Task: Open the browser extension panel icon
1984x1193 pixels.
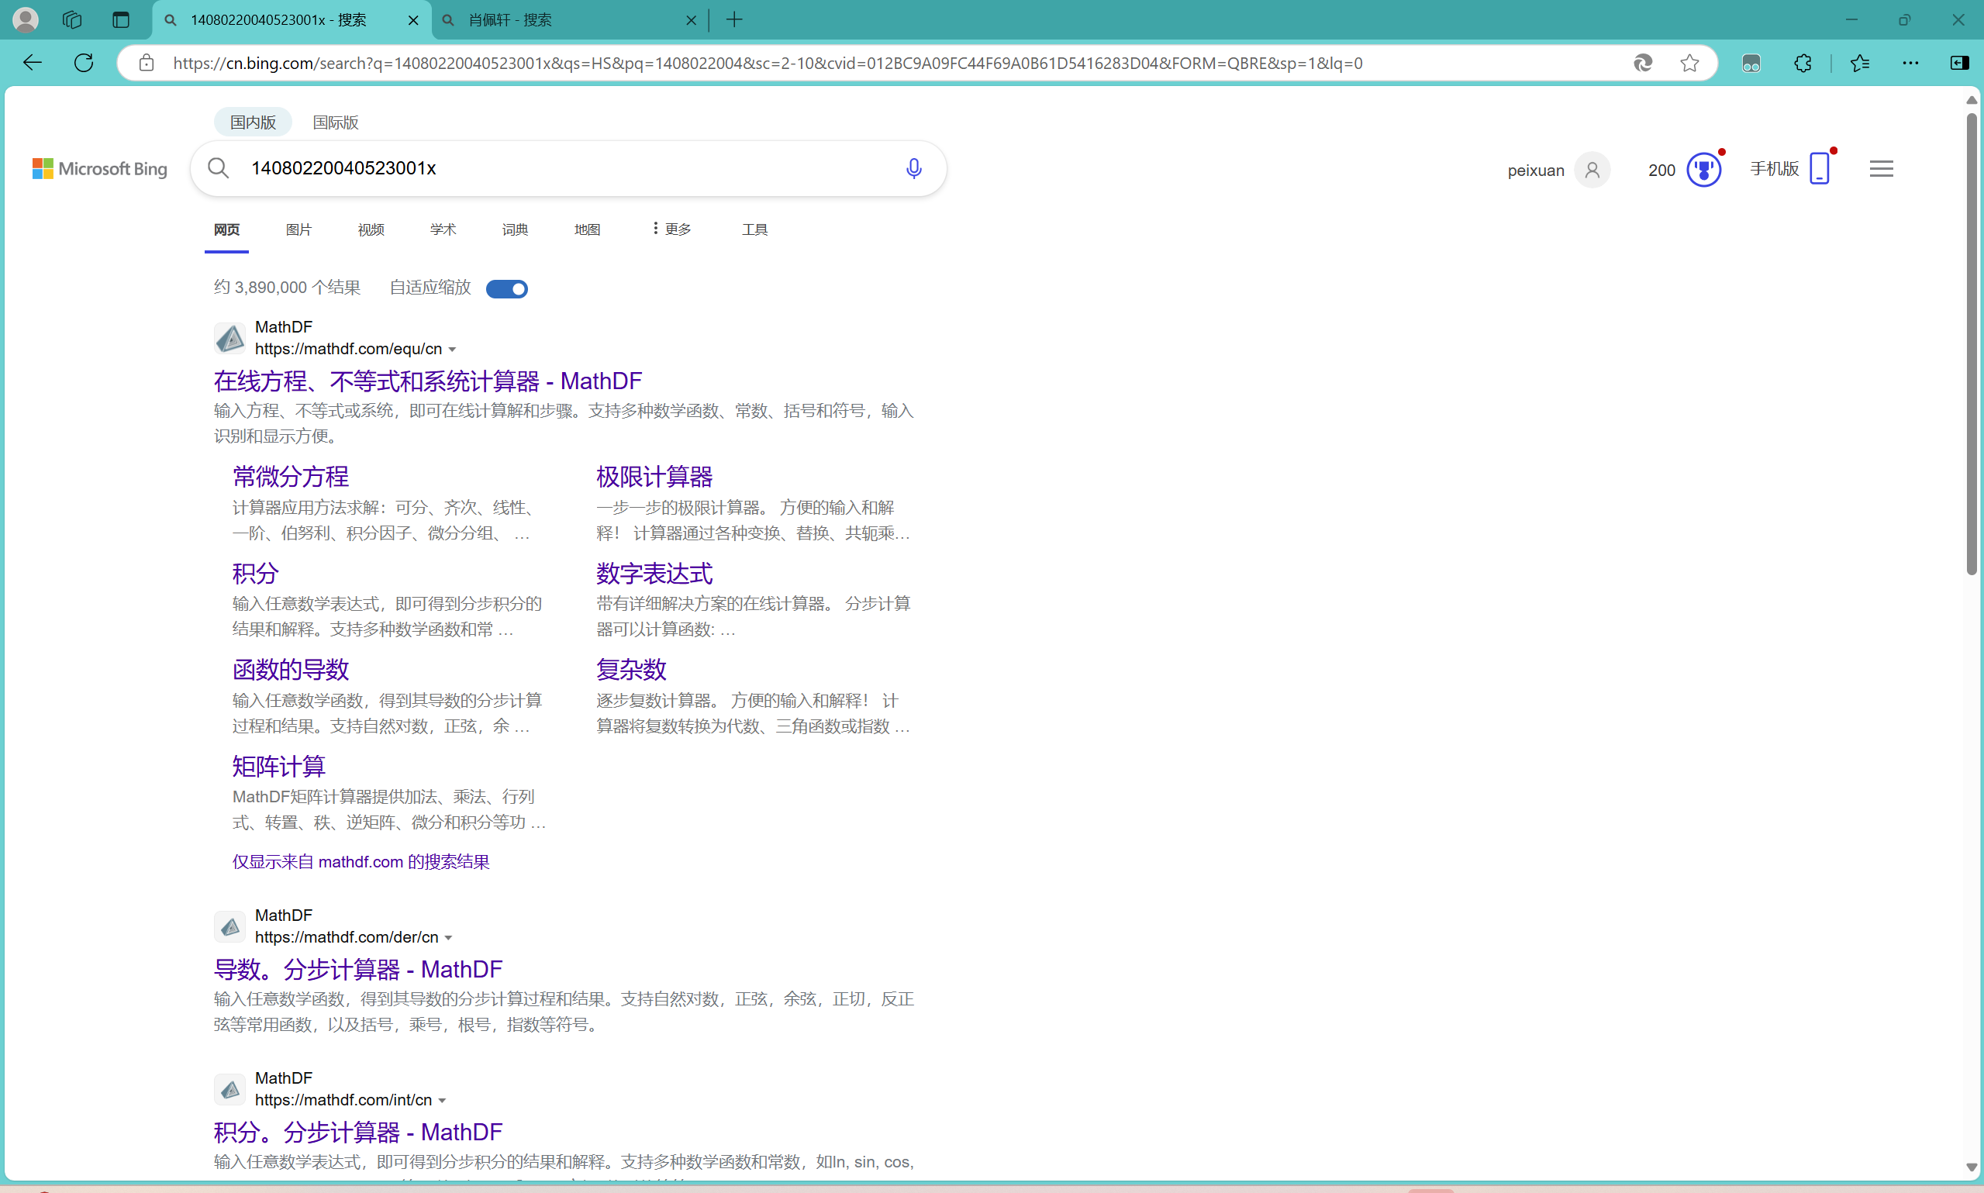Action: coord(1751,63)
